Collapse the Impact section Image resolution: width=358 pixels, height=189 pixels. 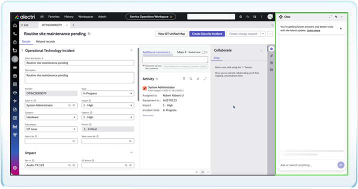click(131, 152)
